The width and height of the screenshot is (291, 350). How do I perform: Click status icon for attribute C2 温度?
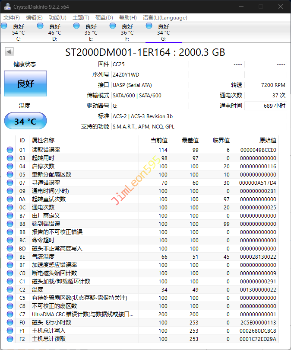pyautogui.click(x=10, y=289)
